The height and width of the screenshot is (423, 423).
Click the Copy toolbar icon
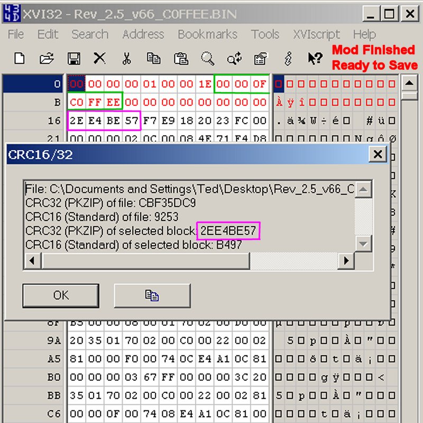point(154,58)
